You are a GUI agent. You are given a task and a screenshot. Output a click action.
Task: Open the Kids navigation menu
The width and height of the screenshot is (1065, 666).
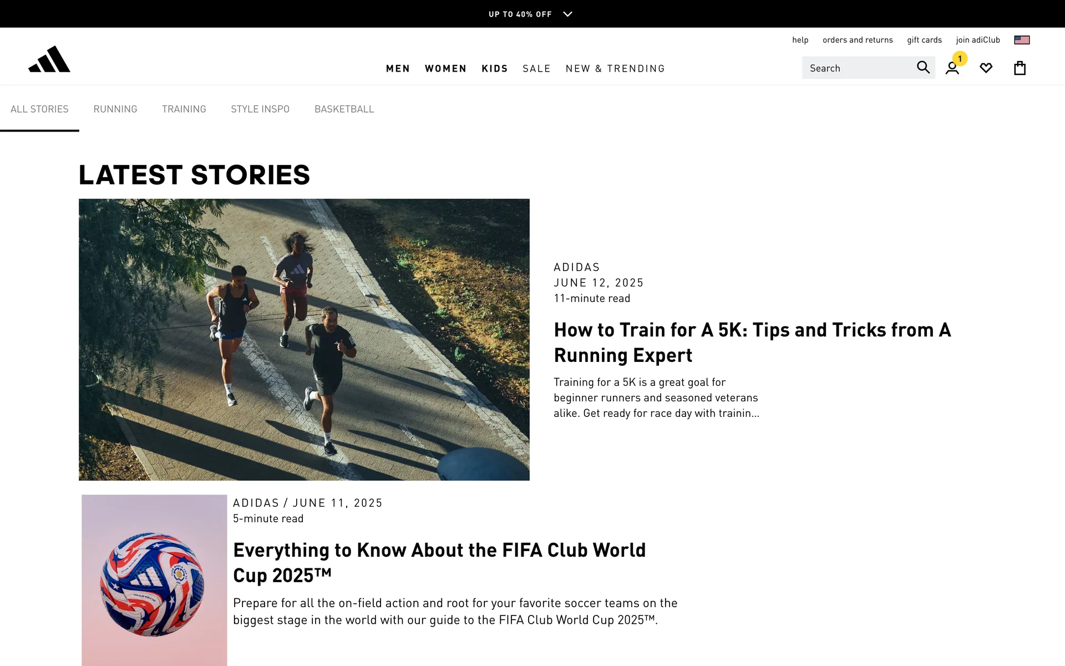495,69
